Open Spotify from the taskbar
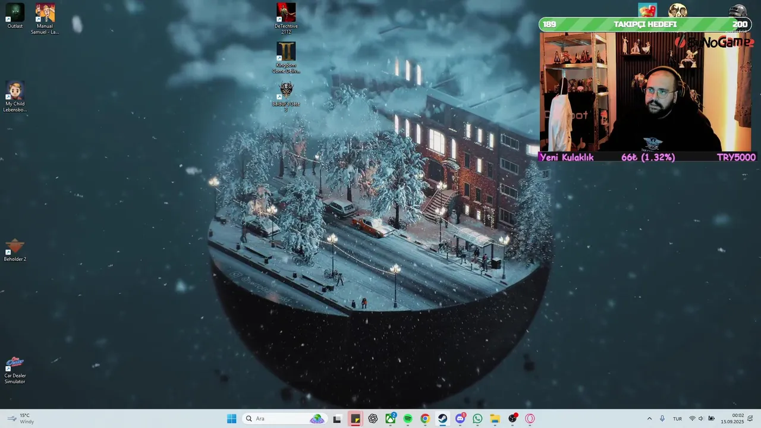The height and width of the screenshot is (428, 761). click(408, 418)
